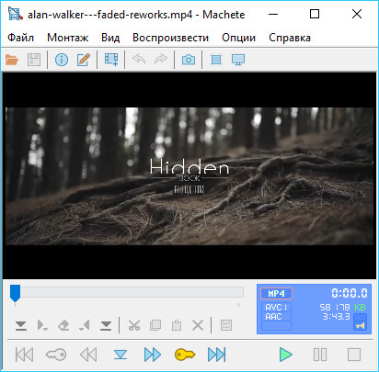Open the Воспроизвести menu

point(170,38)
